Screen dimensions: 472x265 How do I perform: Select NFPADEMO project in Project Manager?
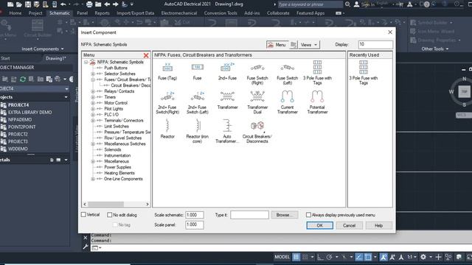[x=20, y=119]
